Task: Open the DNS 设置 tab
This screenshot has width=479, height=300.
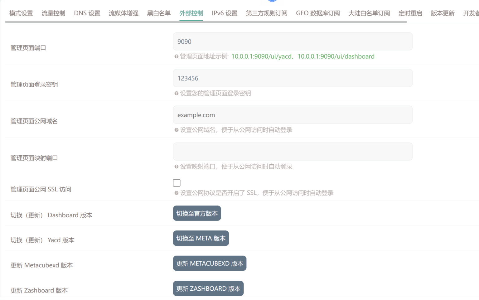Action: [x=87, y=13]
